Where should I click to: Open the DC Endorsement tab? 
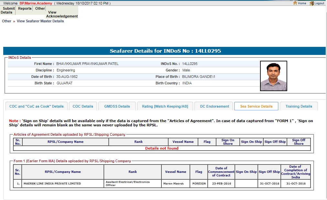pos(214,106)
